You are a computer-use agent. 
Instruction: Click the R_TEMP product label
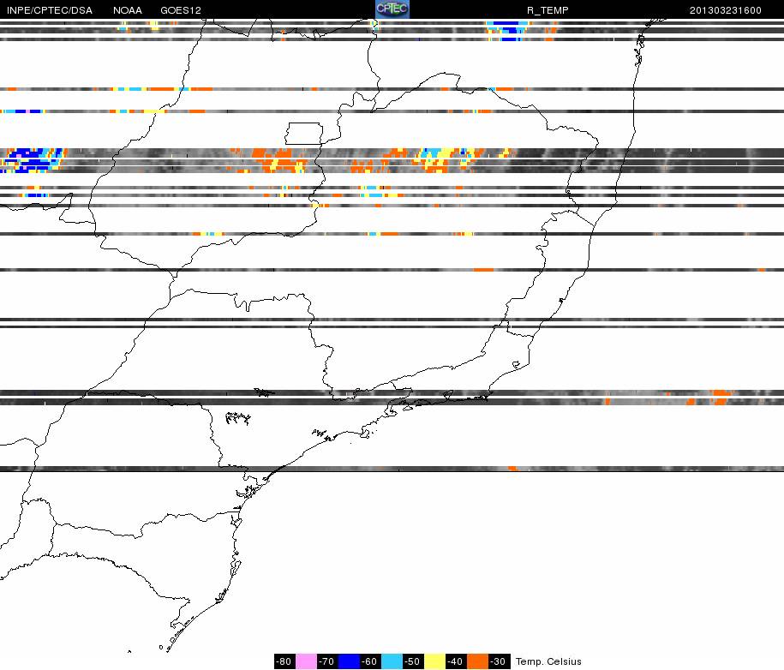[548, 10]
